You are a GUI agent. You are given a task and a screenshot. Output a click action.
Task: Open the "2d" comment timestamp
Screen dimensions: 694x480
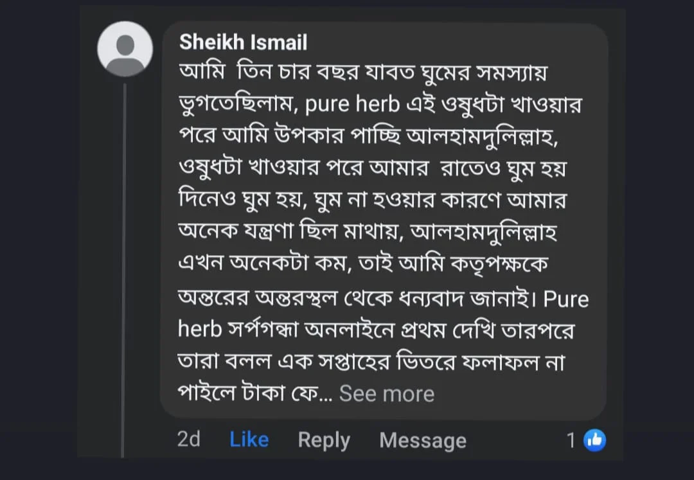(x=188, y=440)
